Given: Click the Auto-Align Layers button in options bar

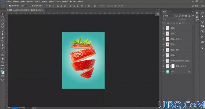Looking at the screenshot, I should pos(95,6).
